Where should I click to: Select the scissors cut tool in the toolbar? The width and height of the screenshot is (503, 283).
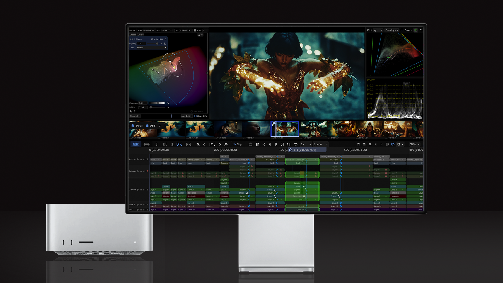370,144
